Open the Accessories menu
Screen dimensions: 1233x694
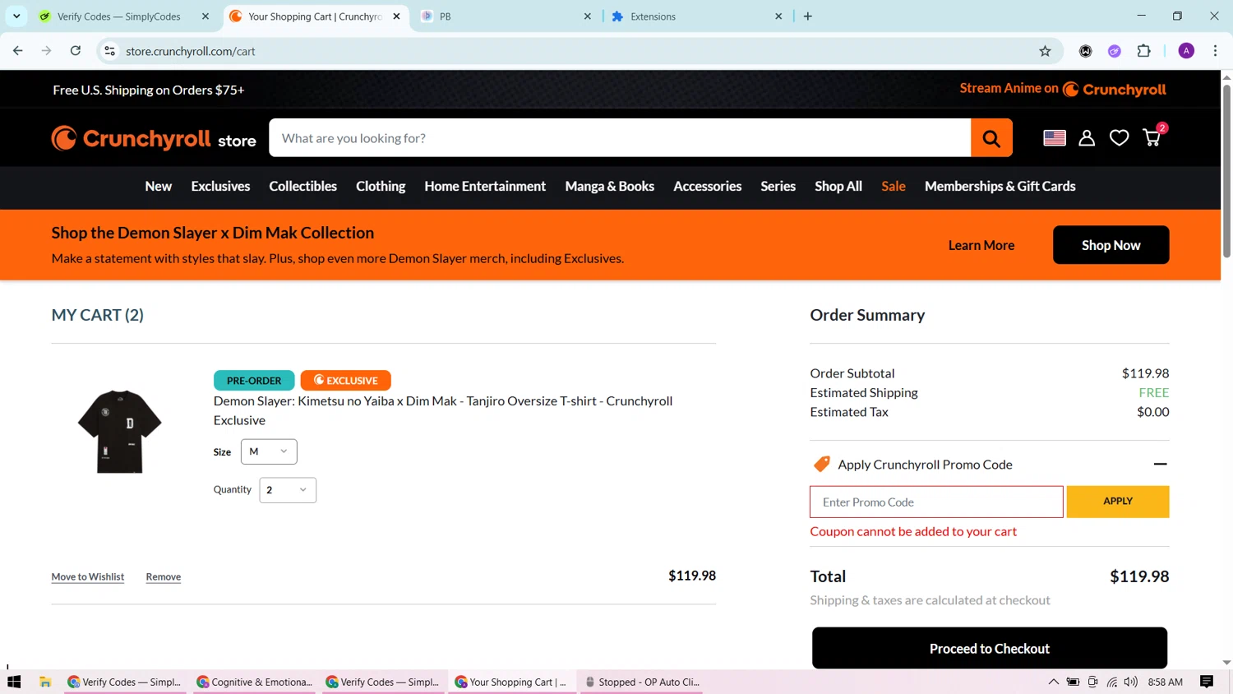click(708, 187)
